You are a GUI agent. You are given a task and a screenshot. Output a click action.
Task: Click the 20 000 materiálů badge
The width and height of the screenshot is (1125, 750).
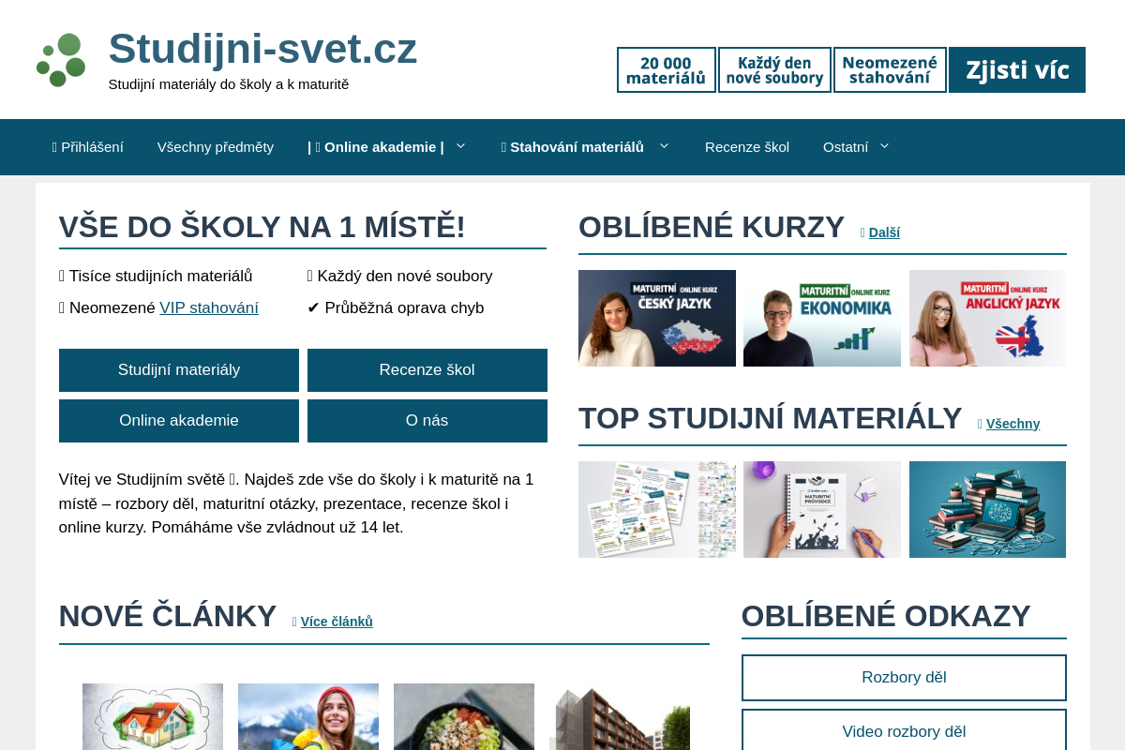(x=666, y=69)
